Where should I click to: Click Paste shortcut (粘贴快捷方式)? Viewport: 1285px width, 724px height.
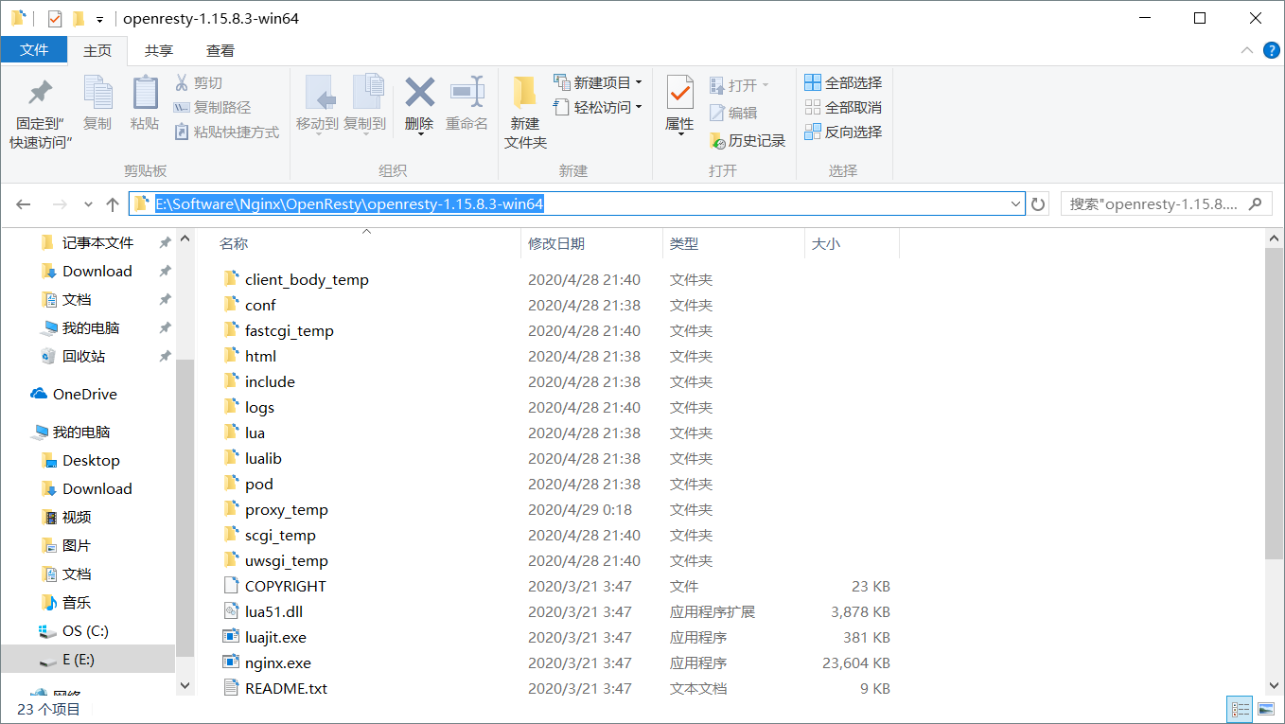tap(226, 132)
